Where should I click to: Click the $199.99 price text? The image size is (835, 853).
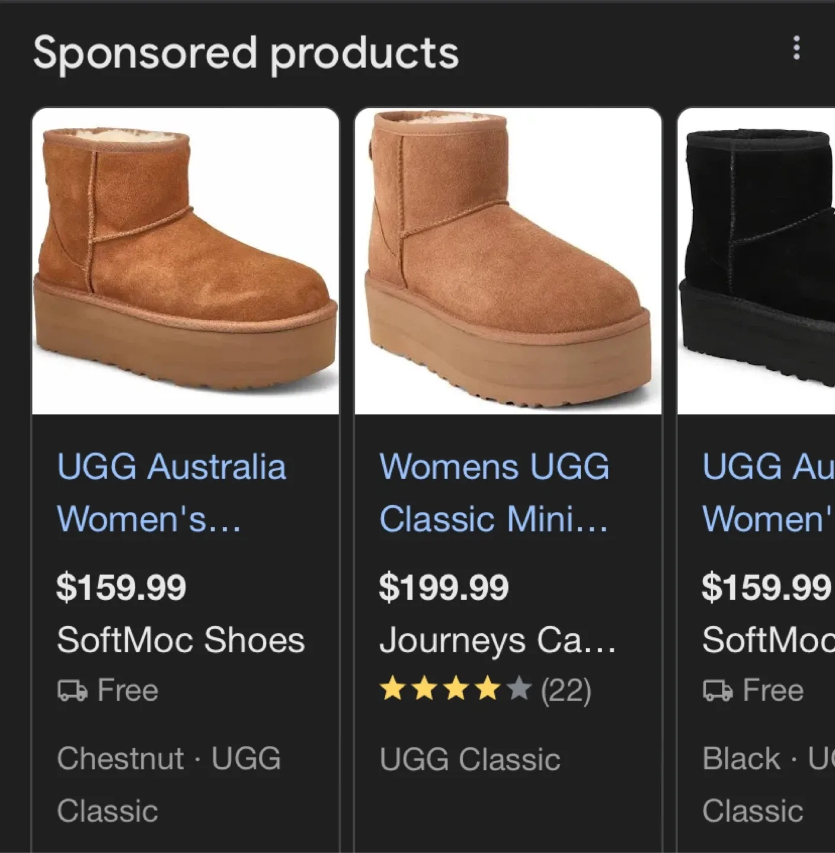click(445, 587)
